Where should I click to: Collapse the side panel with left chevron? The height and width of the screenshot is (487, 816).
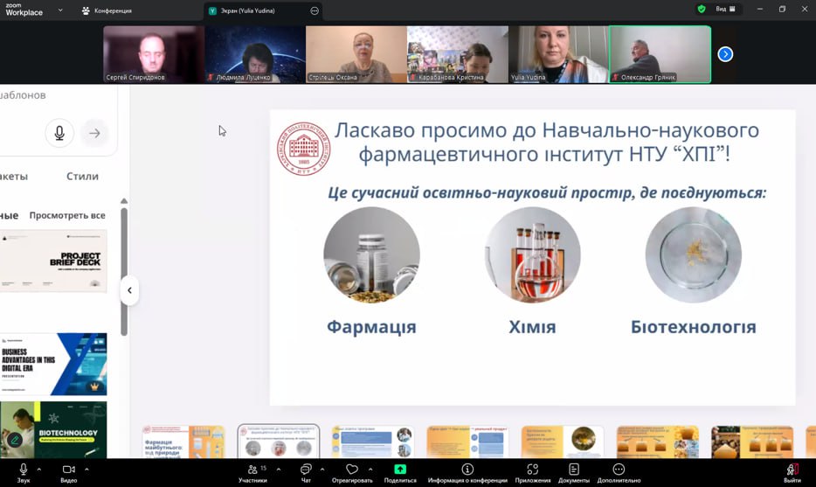[x=129, y=290]
